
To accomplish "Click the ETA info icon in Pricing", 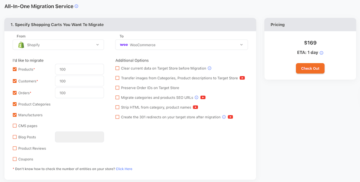I will (x=321, y=53).
